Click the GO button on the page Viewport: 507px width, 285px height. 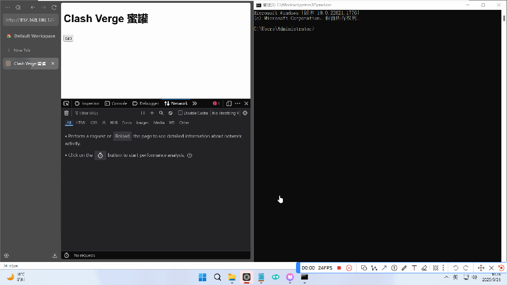(x=68, y=39)
